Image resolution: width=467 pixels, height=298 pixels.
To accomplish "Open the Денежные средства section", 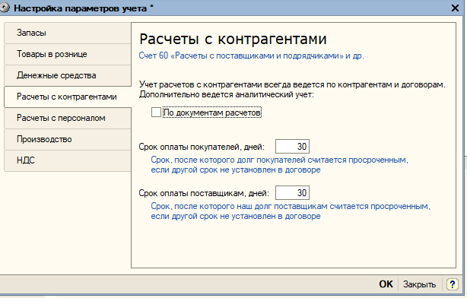I will (x=68, y=75).
